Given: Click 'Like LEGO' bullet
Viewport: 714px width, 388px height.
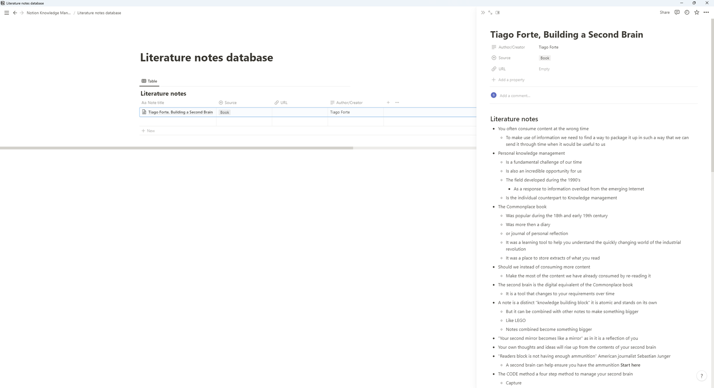Looking at the screenshot, I should (x=515, y=321).
